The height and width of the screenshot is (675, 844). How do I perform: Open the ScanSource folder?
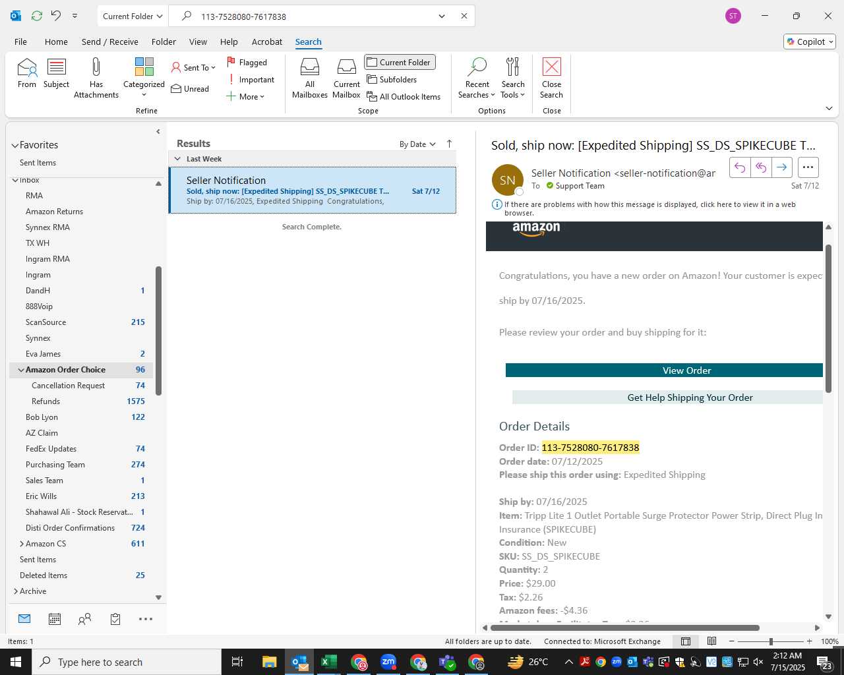coord(81,322)
